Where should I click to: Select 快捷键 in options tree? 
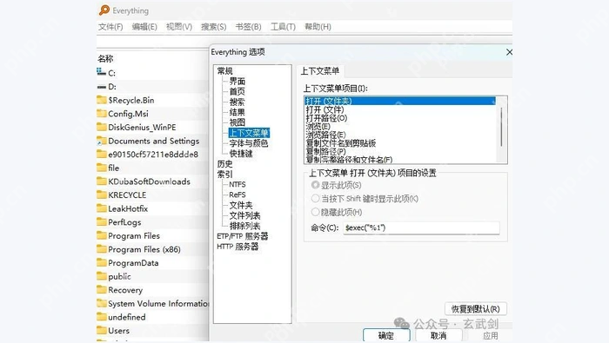pos(241,154)
